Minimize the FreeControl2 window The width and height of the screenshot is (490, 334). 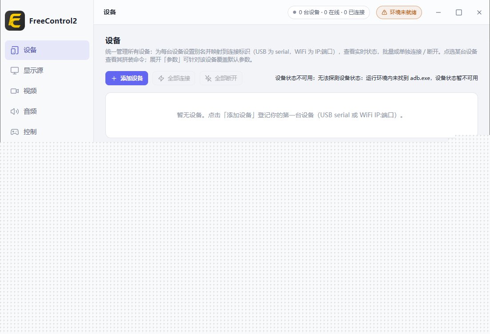pyautogui.click(x=438, y=12)
